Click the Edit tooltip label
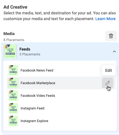 pyautogui.click(x=109, y=70)
